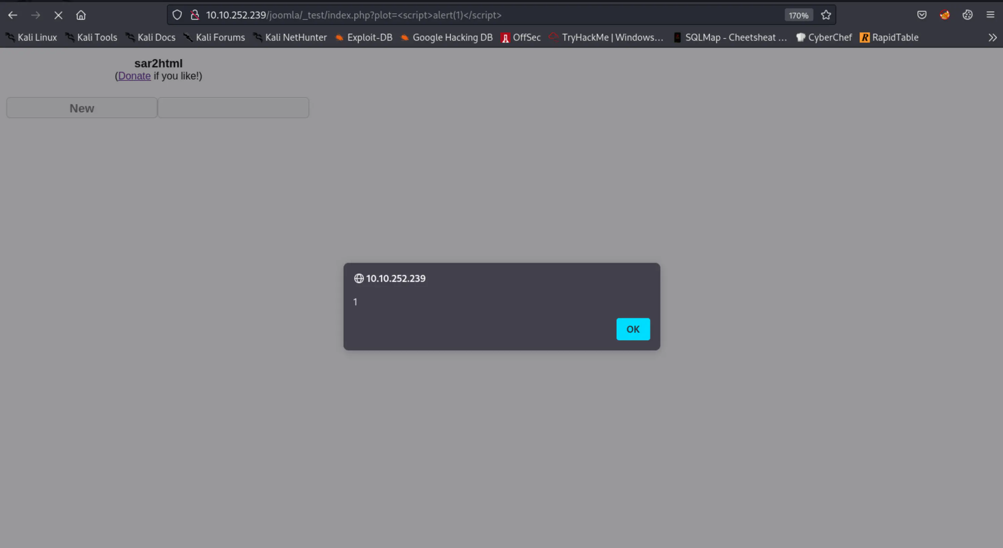Image resolution: width=1003 pixels, height=548 pixels.
Task: Reset the 170% zoom level indicator
Action: [x=798, y=15]
